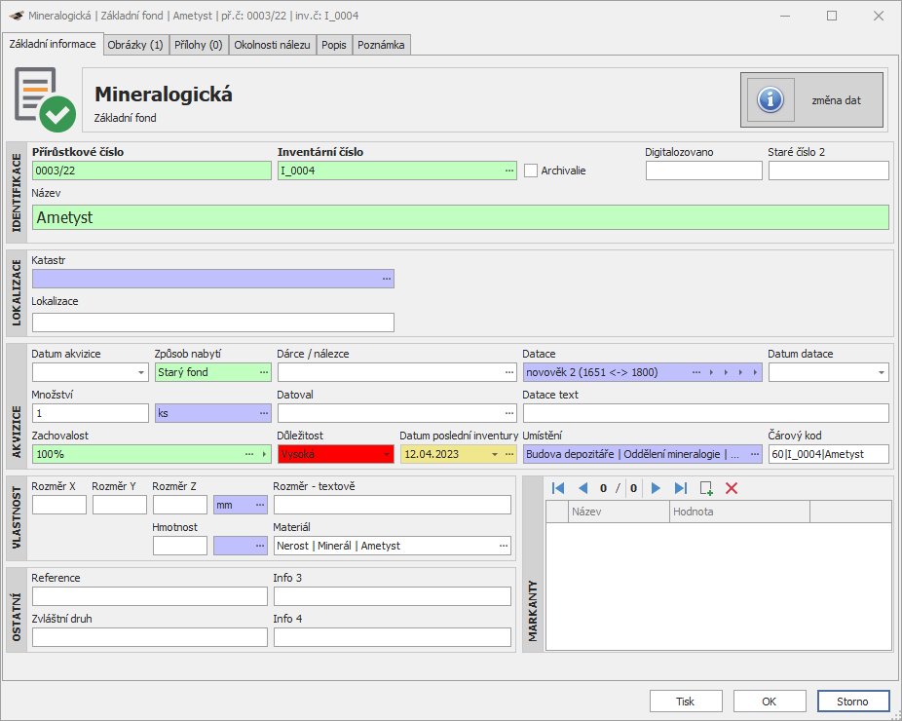Image resolution: width=902 pixels, height=721 pixels.
Task: Click the Reference input field
Action: (x=150, y=596)
